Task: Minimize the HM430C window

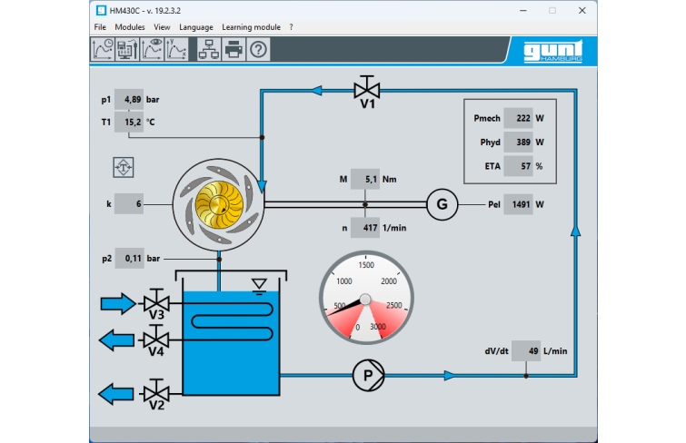Action: point(522,11)
